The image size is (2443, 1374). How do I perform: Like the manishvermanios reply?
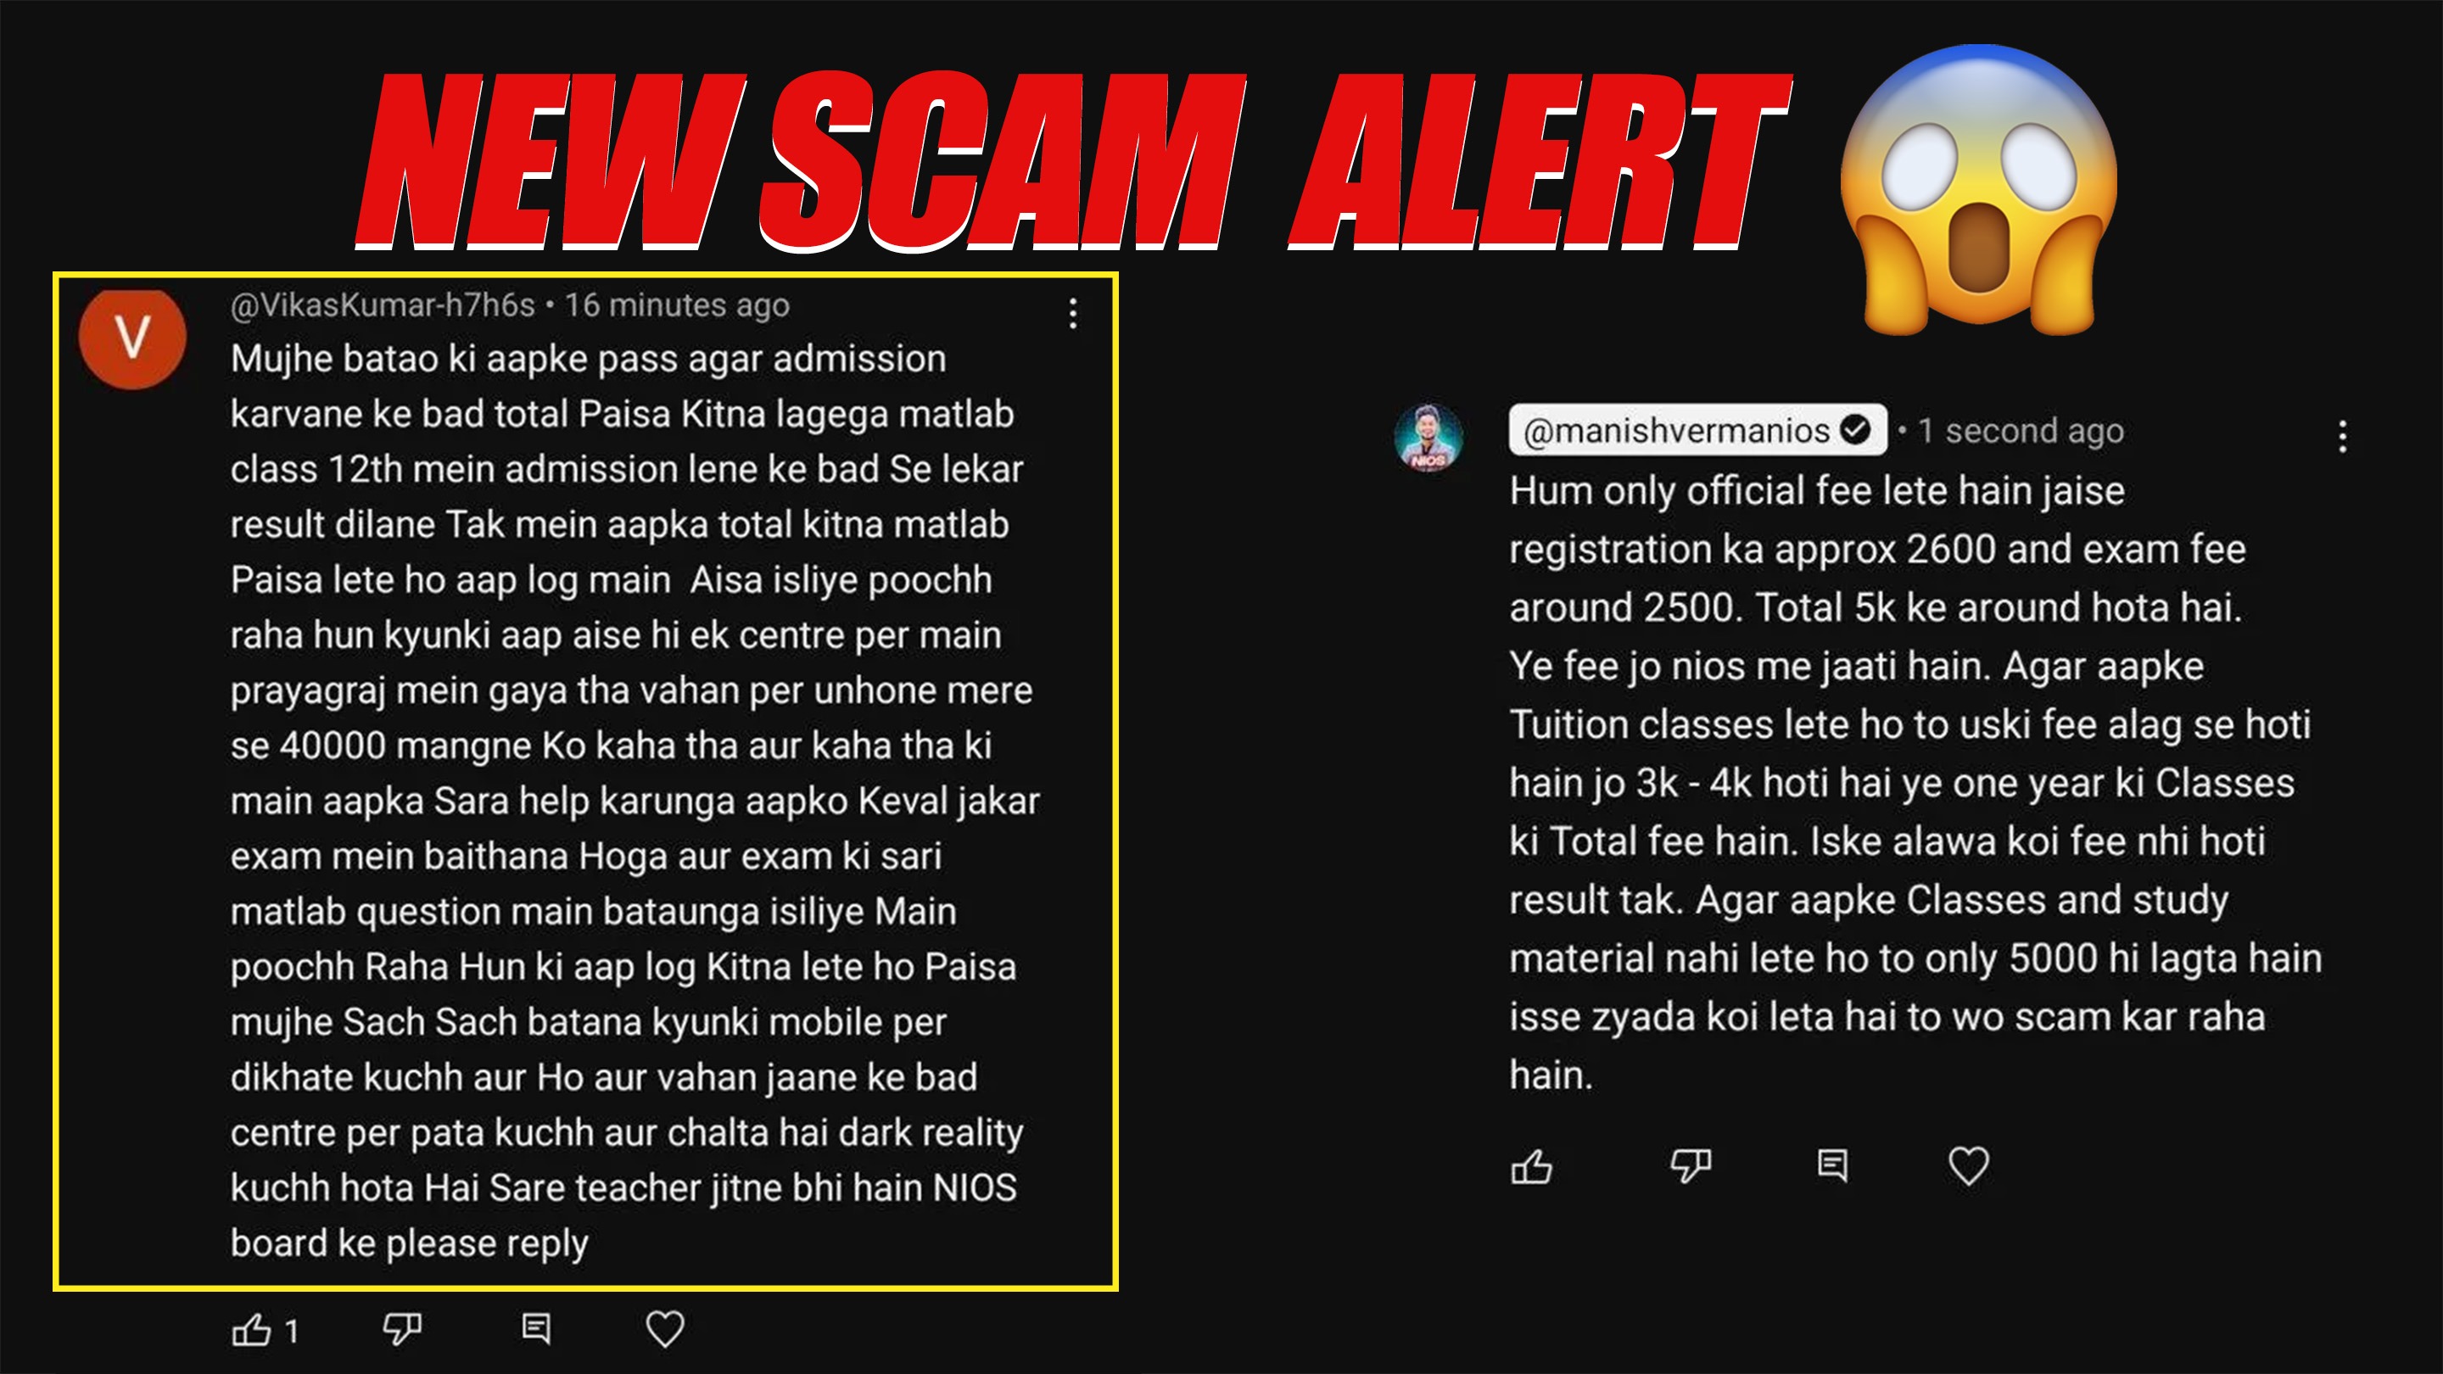click(1532, 1166)
